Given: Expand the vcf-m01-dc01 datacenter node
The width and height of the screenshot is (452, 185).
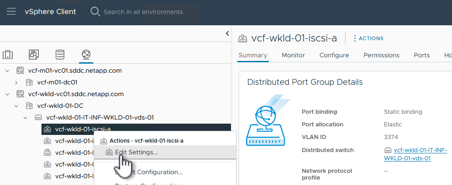Looking at the screenshot, I should [x=16, y=83].
